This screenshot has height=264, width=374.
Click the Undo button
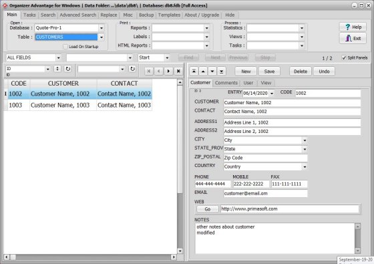[x=324, y=72]
